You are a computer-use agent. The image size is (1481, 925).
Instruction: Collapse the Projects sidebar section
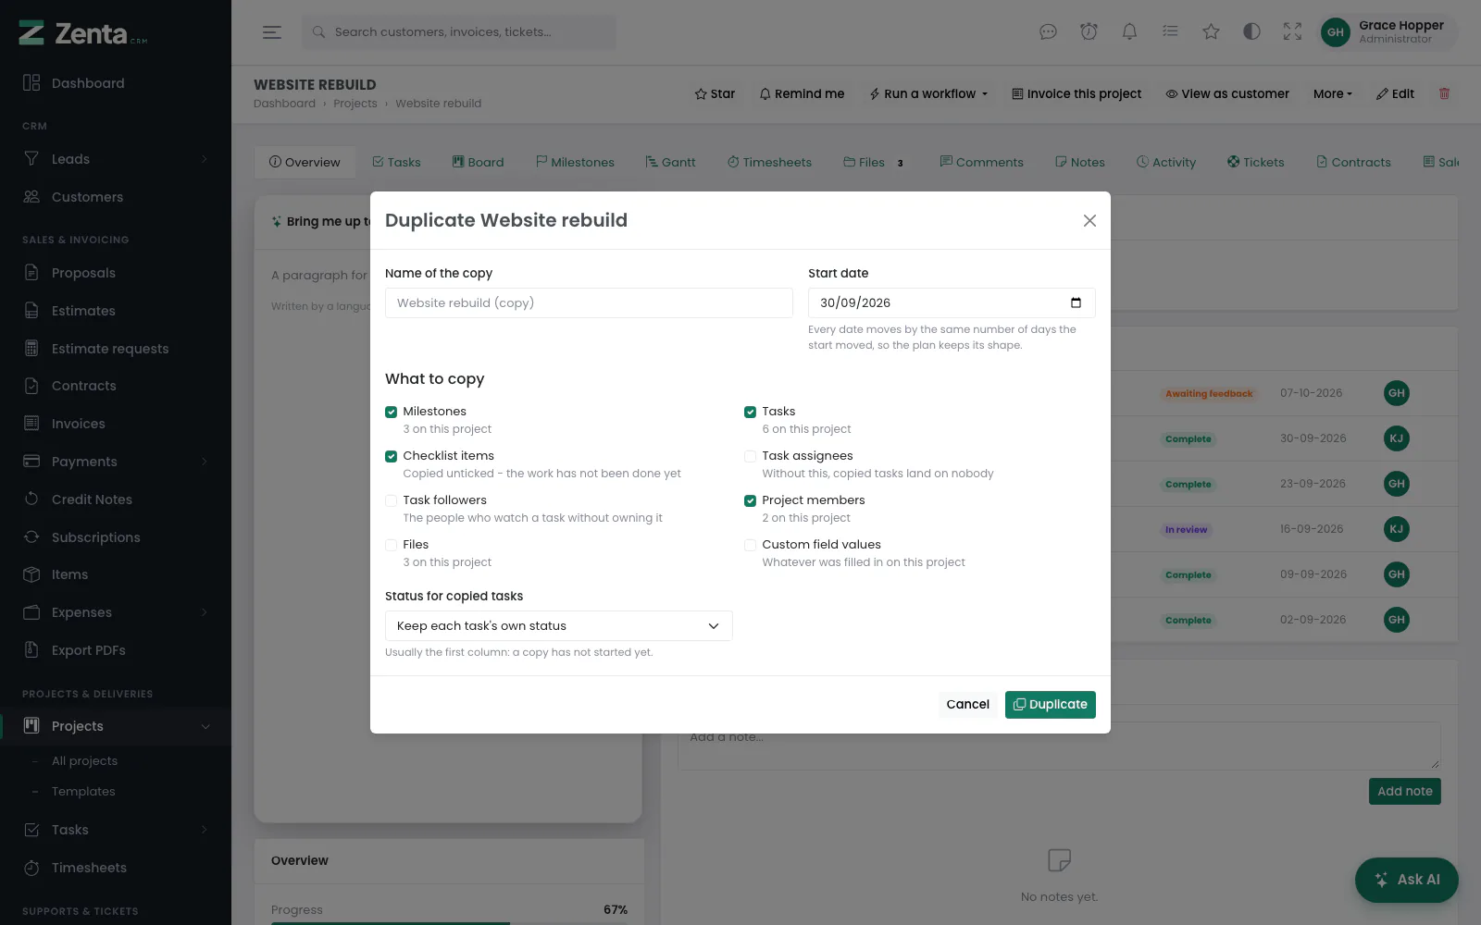pyautogui.click(x=205, y=726)
